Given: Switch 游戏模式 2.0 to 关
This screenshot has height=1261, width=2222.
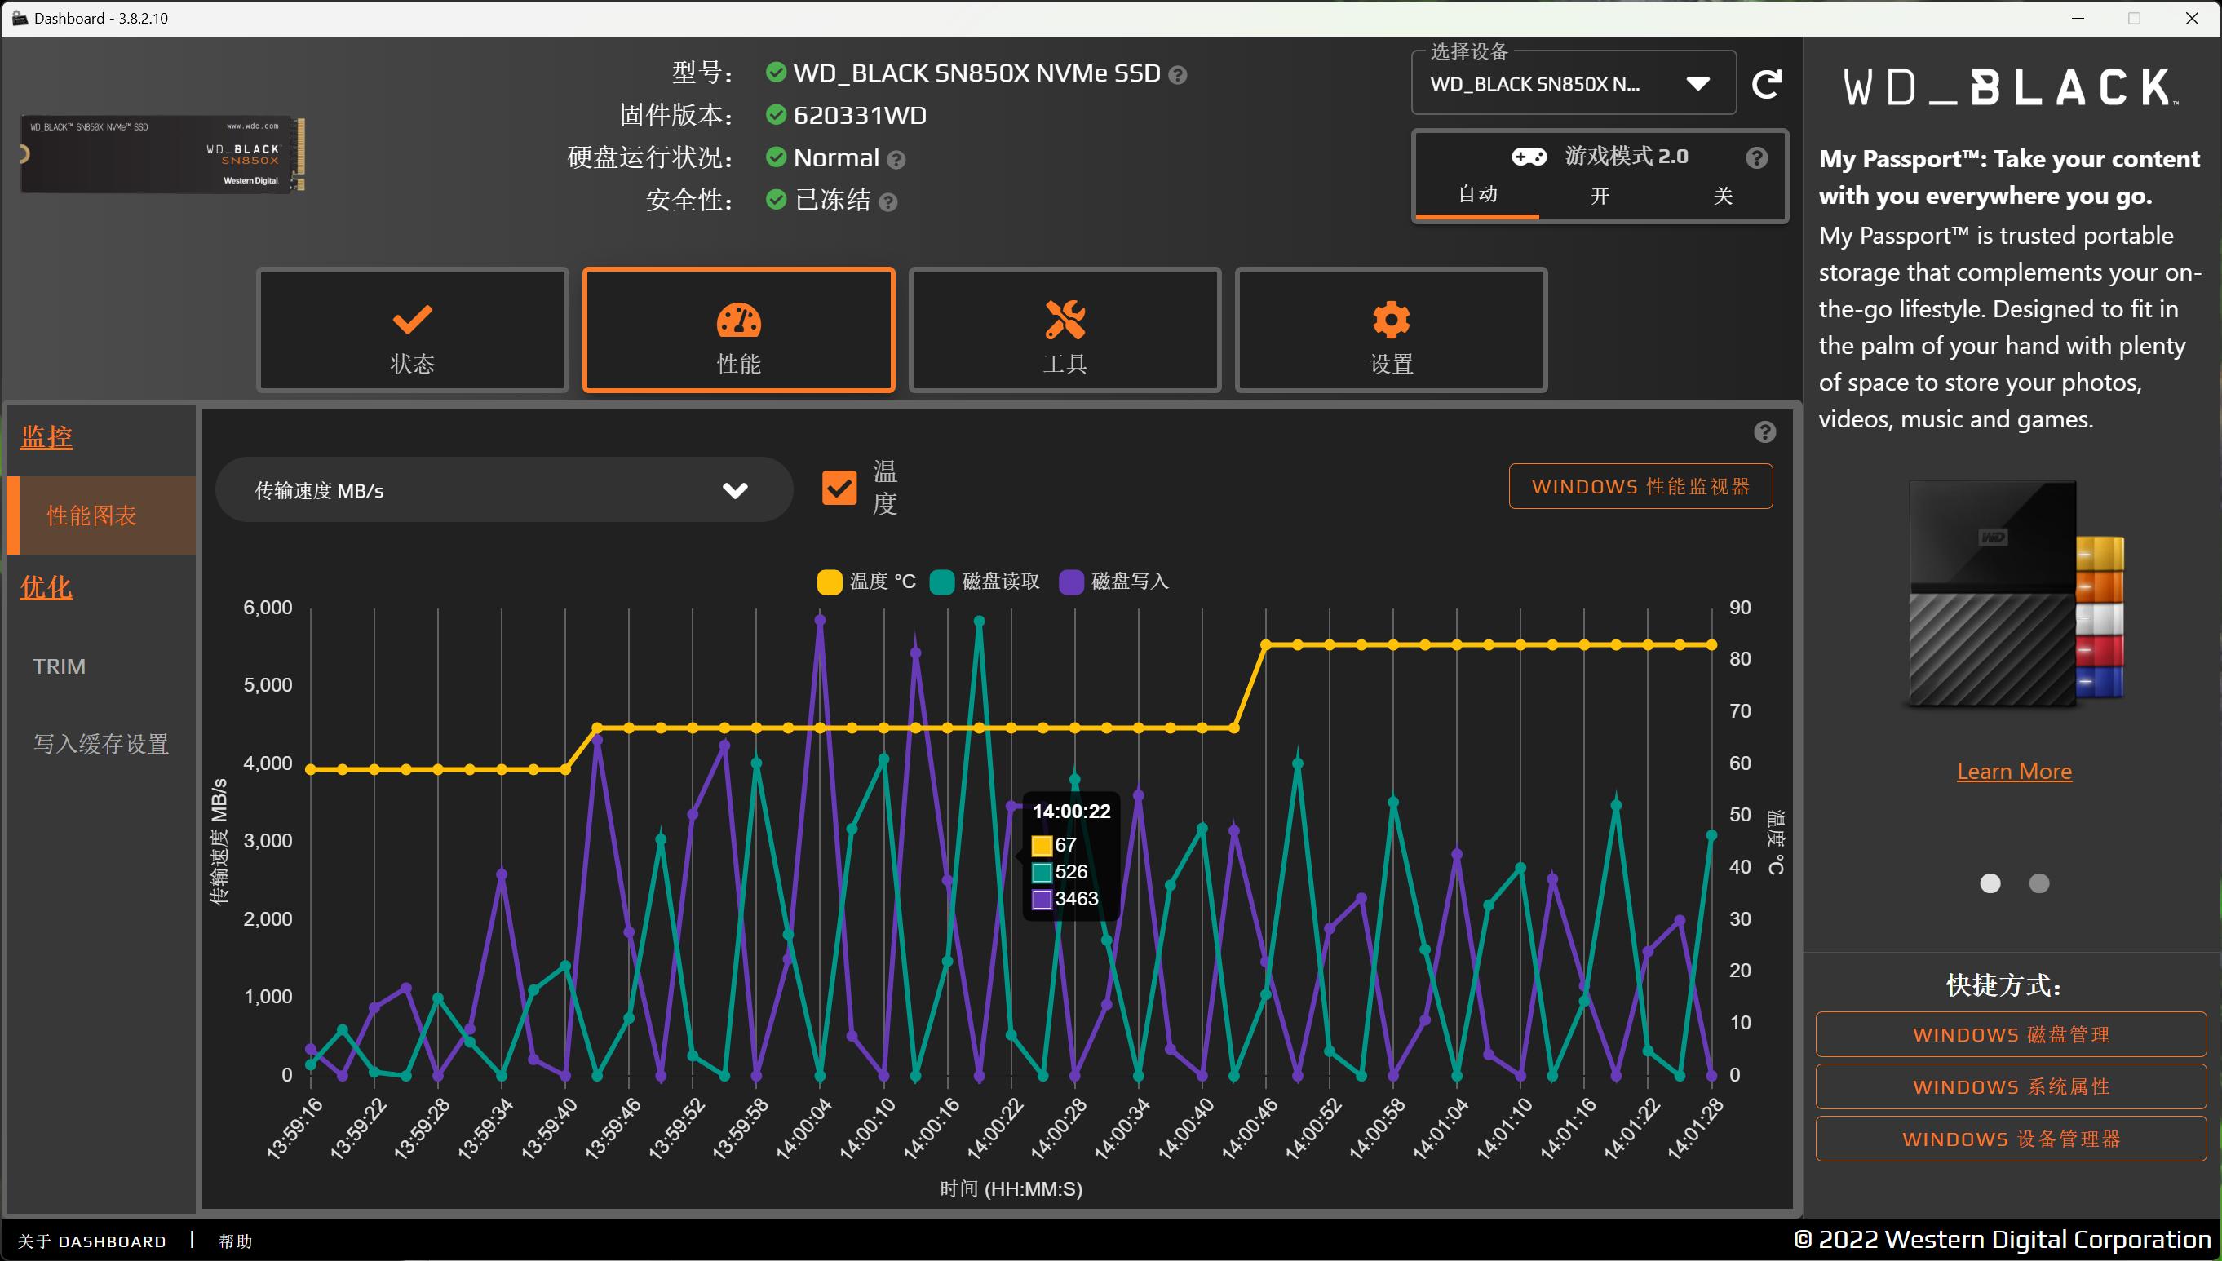Looking at the screenshot, I should coord(1724,196).
